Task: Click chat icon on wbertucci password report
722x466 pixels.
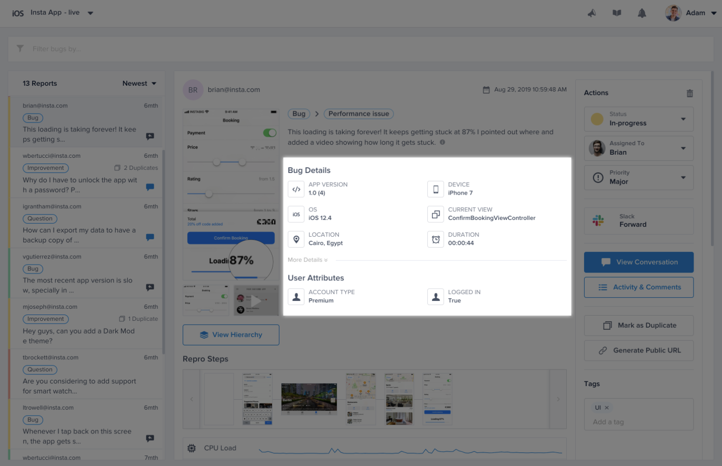Action: pos(150,187)
